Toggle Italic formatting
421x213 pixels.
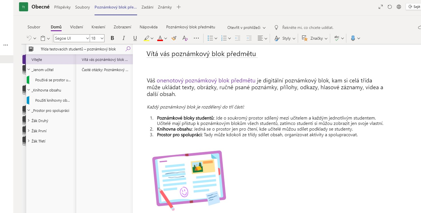click(123, 38)
